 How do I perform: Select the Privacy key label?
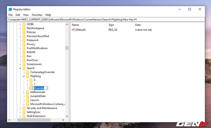(x=31, y=44)
